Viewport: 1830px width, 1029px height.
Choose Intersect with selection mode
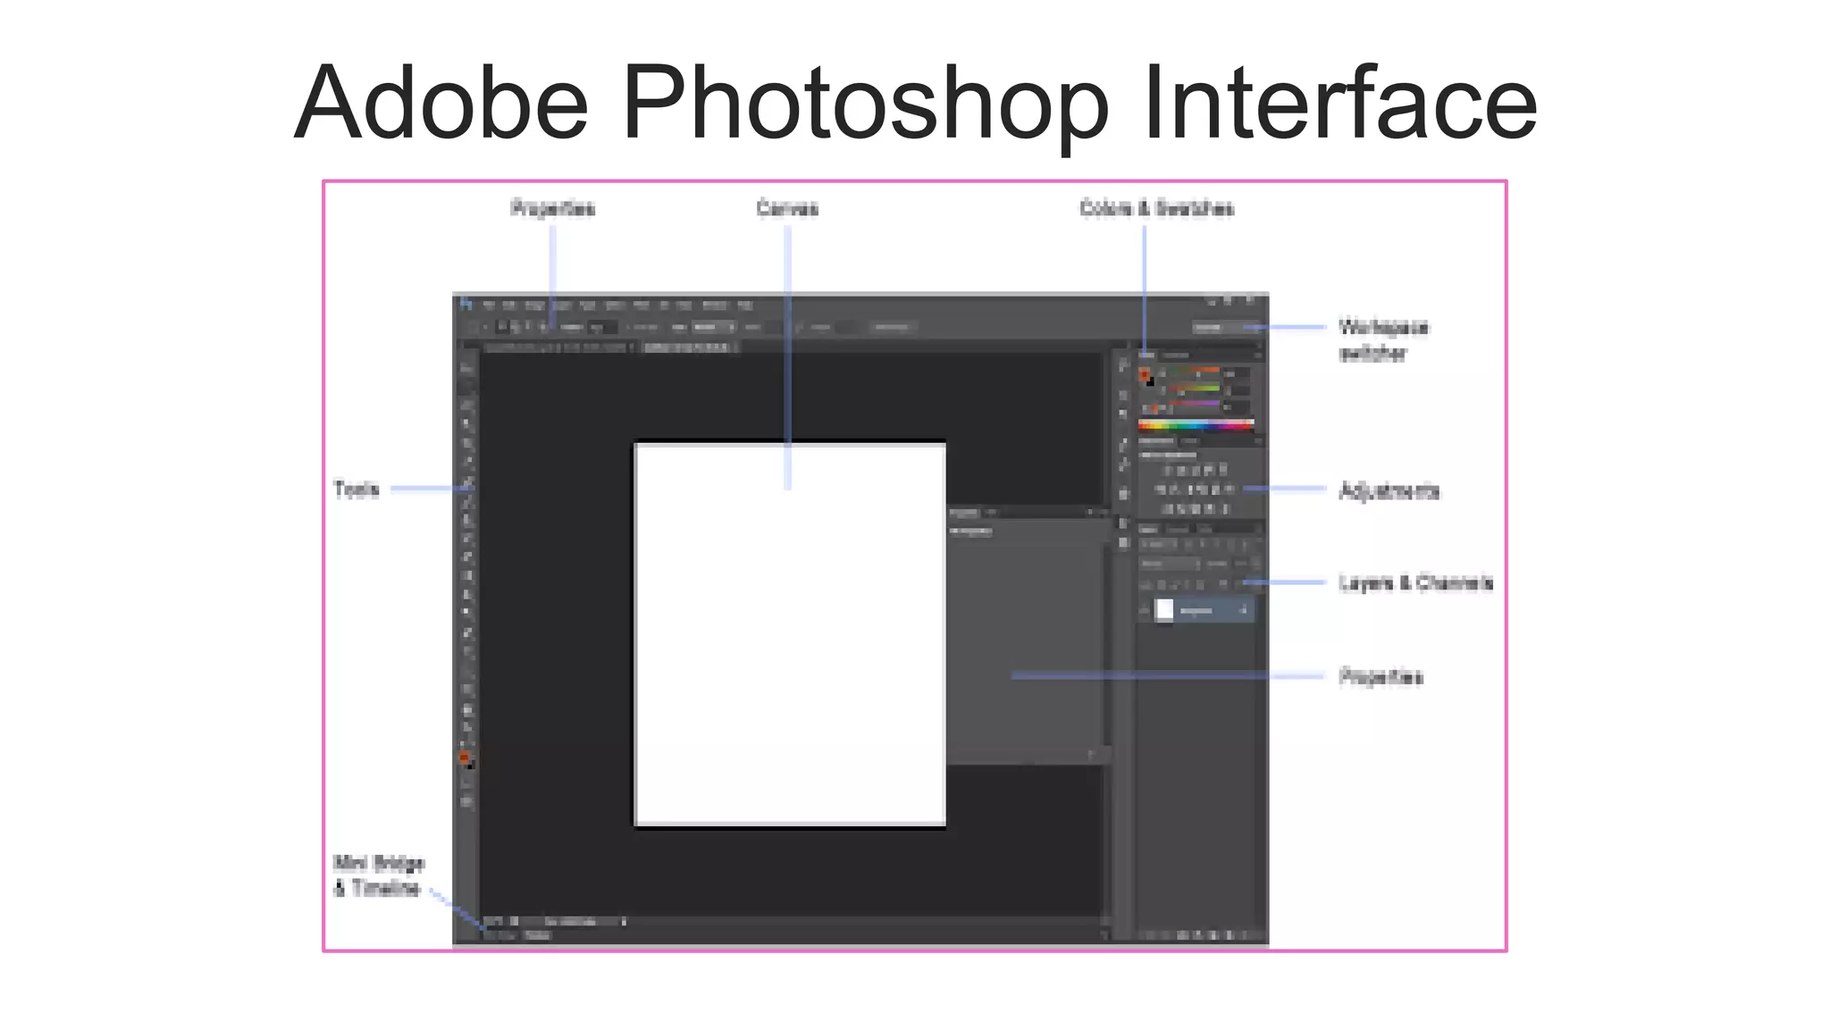click(x=541, y=327)
